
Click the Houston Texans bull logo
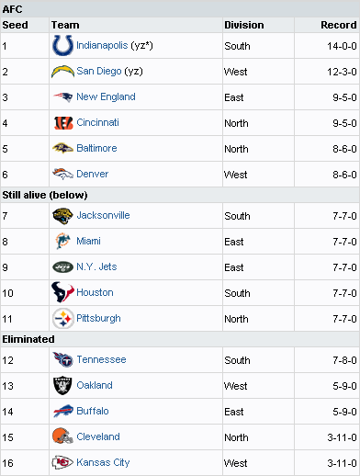(62, 292)
